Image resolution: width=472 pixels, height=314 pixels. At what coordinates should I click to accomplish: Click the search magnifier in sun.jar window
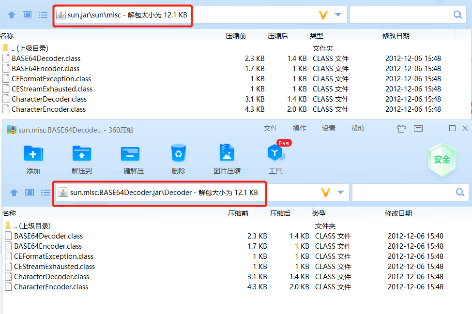457,15
